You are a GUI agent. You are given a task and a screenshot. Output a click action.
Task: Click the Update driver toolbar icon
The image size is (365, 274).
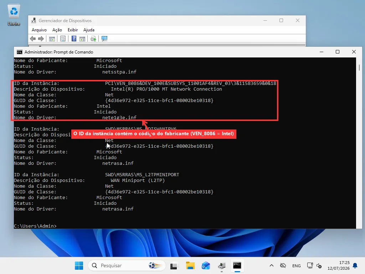pyautogui.click(x=93, y=39)
